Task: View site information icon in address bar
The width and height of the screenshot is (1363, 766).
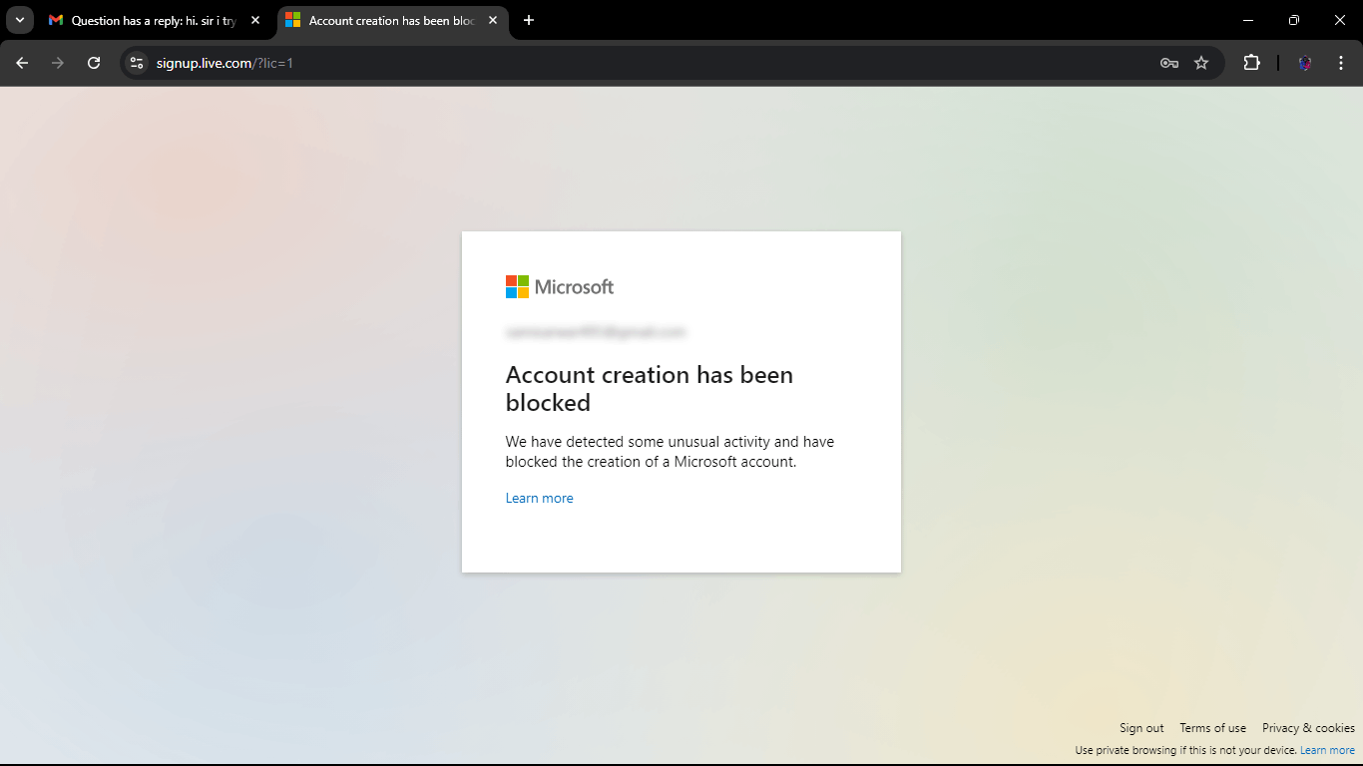Action: click(x=137, y=63)
